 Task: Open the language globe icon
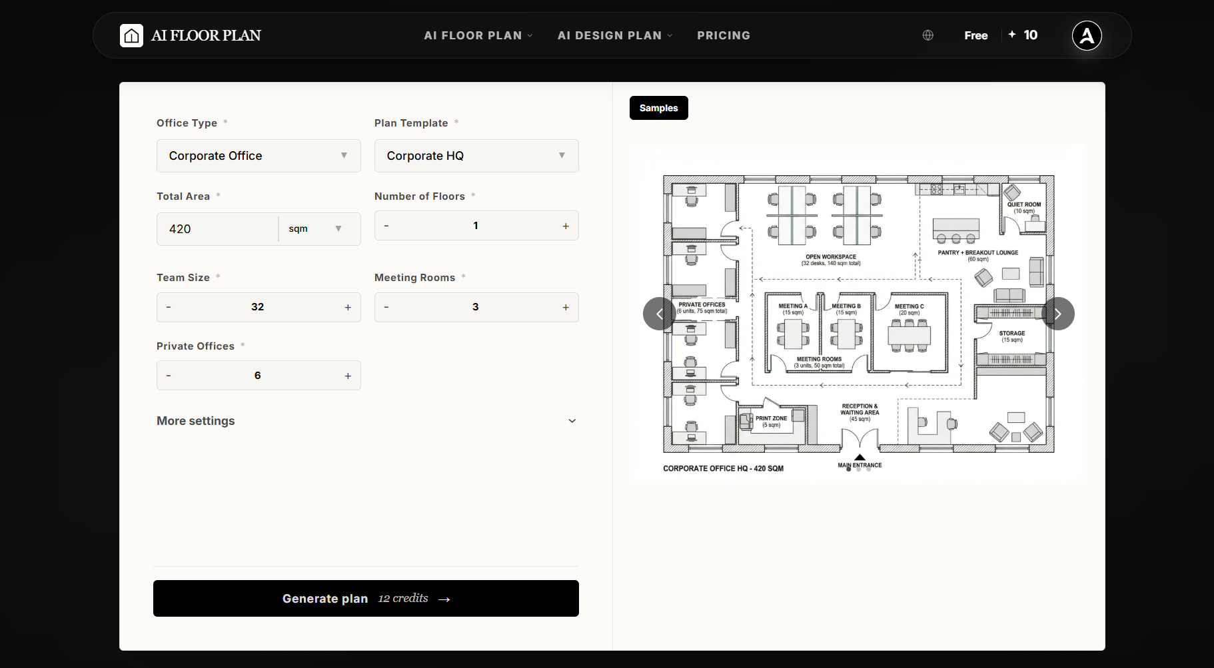[927, 35]
